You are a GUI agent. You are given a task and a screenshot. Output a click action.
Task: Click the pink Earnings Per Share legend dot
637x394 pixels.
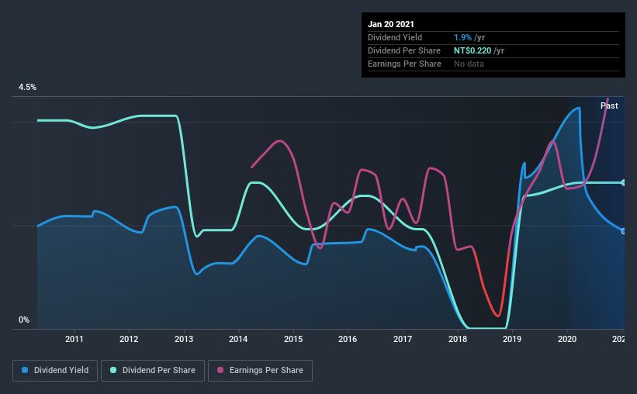(x=220, y=370)
